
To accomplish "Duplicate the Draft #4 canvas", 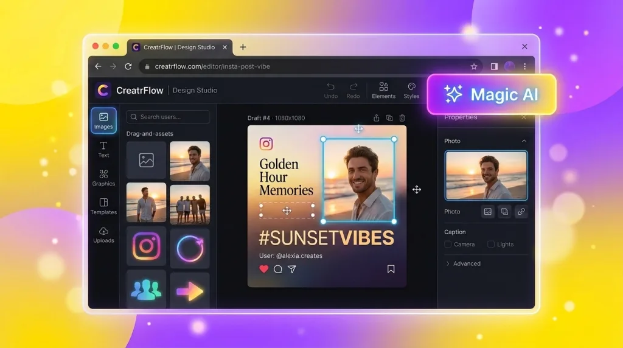I will click(389, 118).
